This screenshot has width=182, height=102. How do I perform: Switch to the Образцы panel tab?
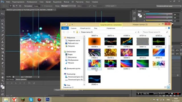pos(146,11)
